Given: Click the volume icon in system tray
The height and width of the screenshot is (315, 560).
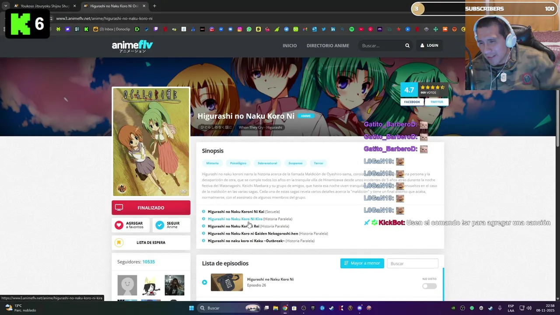Looking at the screenshot, I should click(x=529, y=308).
